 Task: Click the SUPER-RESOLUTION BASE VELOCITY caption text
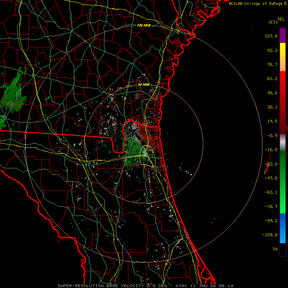[101, 286]
